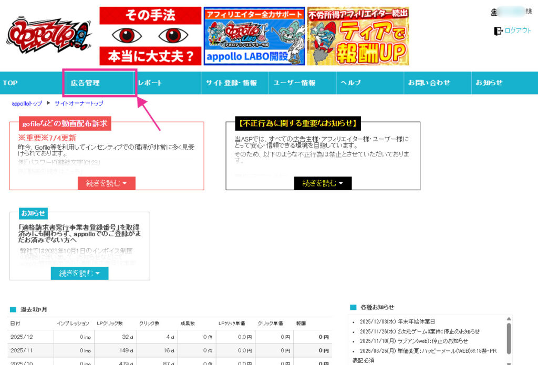Select ユーザー情報 in the navigation bar
538x365 pixels.
click(x=294, y=83)
